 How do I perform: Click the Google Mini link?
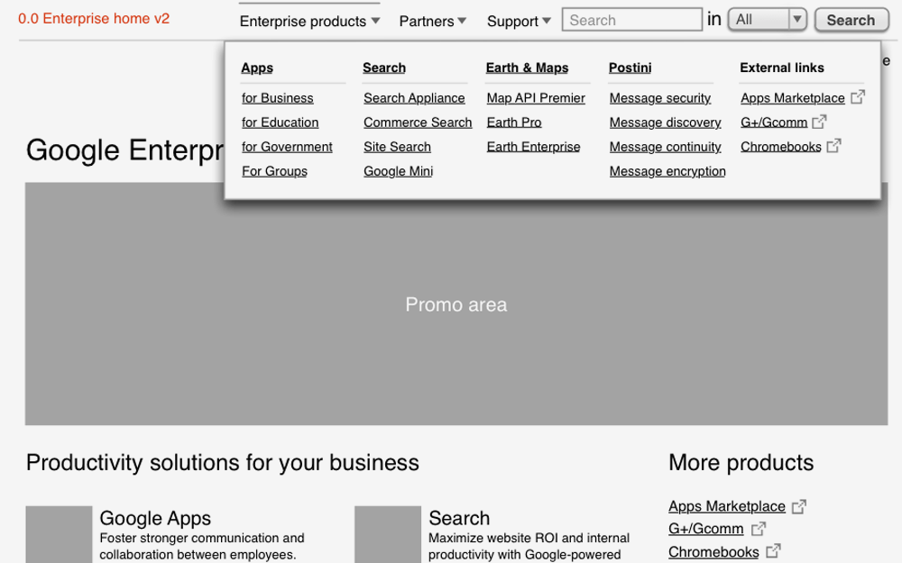[x=398, y=170]
